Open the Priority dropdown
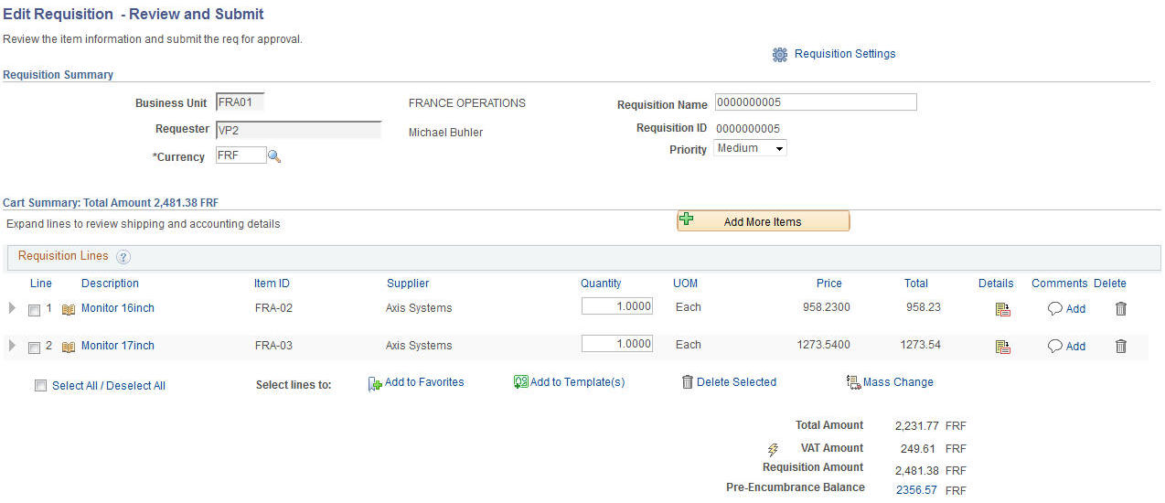 click(x=750, y=148)
